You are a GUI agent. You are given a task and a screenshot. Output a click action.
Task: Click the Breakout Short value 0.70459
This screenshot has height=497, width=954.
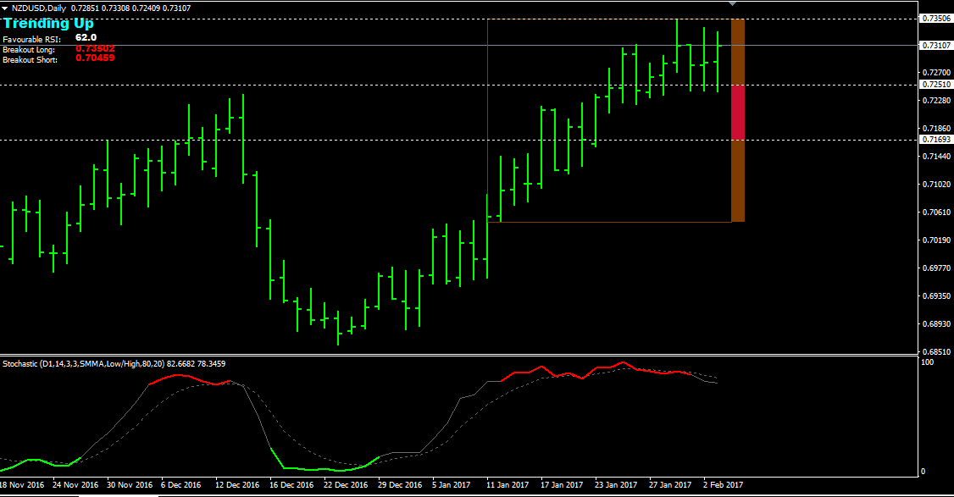pyautogui.click(x=95, y=58)
